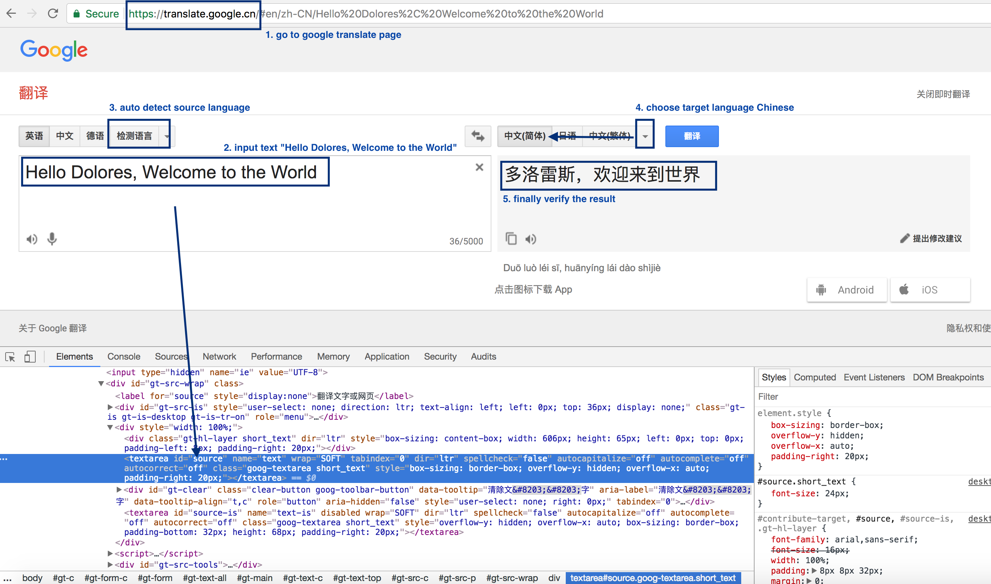
Task: Reload the page in browser
Action: (x=53, y=14)
